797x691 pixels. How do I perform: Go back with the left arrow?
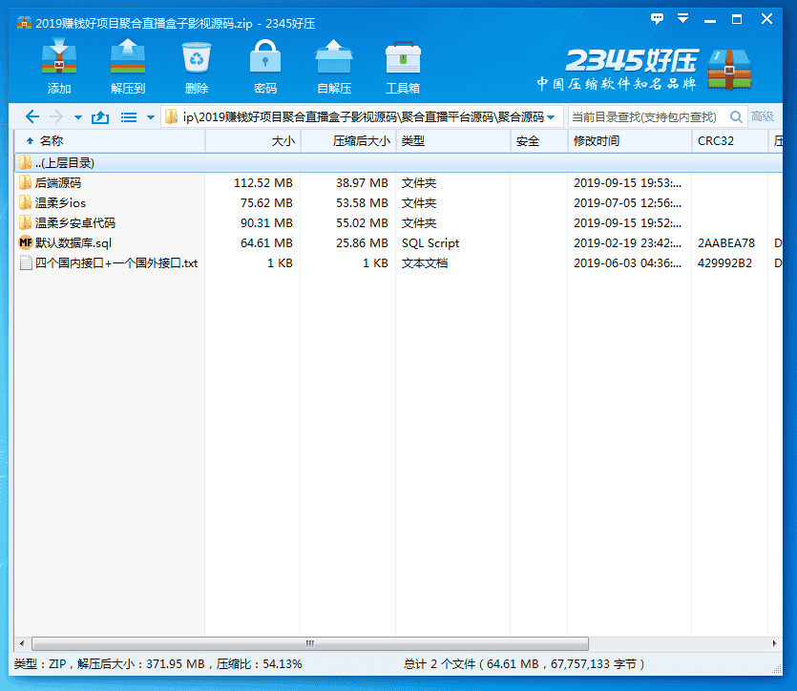click(32, 117)
